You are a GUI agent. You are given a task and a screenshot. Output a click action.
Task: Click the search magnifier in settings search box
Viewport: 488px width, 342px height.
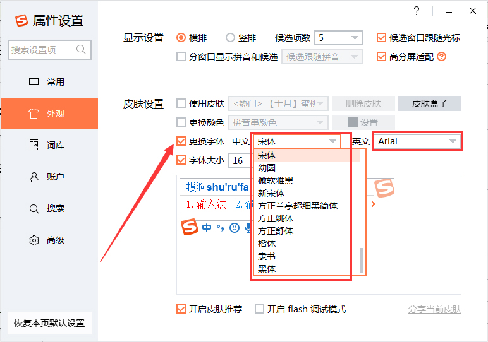pyautogui.click(x=81, y=49)
